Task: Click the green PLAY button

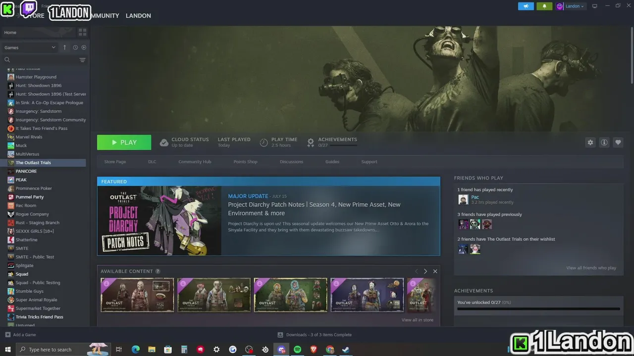Action: pos(124,142)
